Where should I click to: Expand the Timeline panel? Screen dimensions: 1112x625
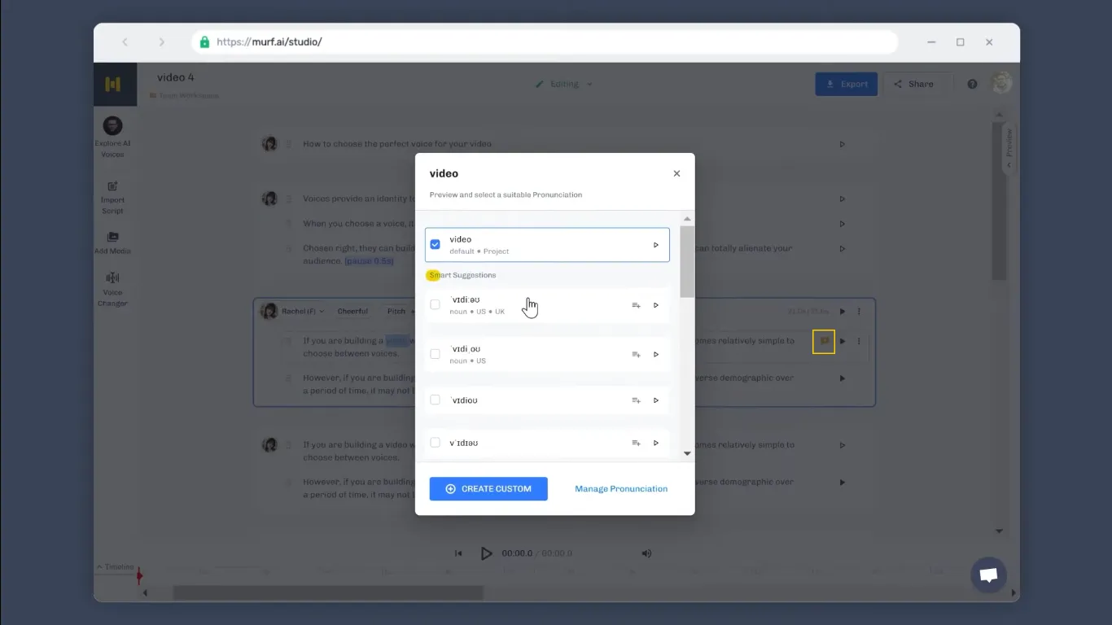[x=116, y=566]
